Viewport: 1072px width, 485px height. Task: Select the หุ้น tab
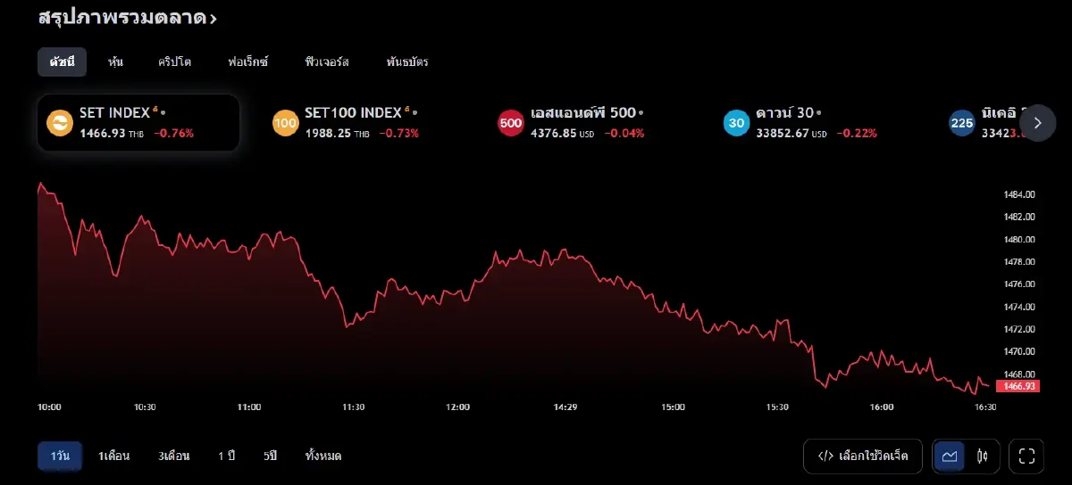pyautogui.click(x=115, y=62)
